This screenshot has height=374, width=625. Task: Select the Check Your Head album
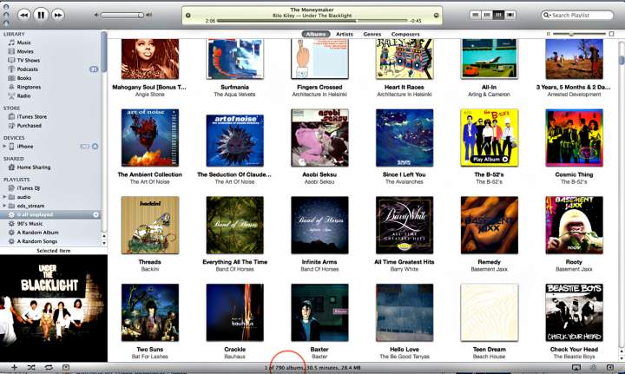(574, 312)
